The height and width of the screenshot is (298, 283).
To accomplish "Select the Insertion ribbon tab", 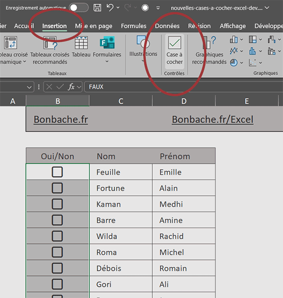I will tap(54, 26).
